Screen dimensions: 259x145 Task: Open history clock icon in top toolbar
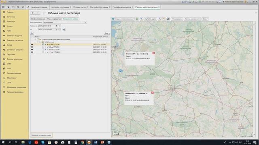(13, 7)
